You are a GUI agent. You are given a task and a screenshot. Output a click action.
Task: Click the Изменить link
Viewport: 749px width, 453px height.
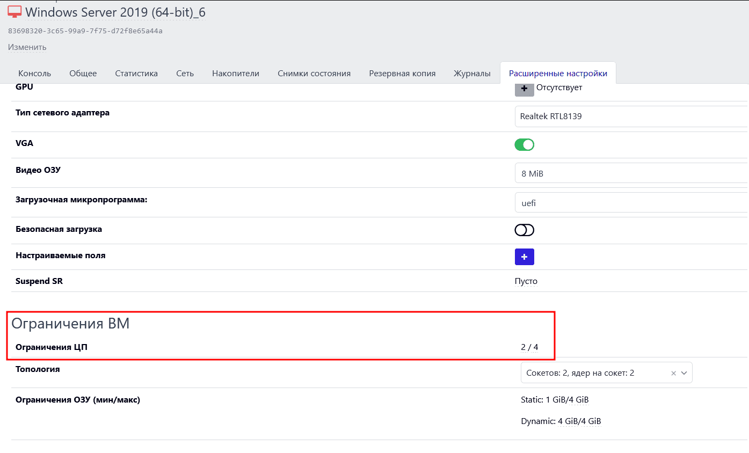click(x=27, y=47)
